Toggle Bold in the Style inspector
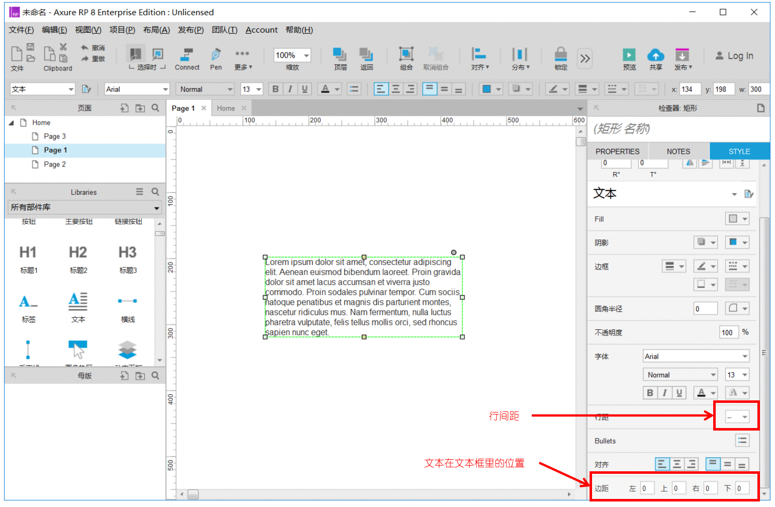The height and width of the screenshot is (507, 775). pyautogui.click(x=650, y=393)
